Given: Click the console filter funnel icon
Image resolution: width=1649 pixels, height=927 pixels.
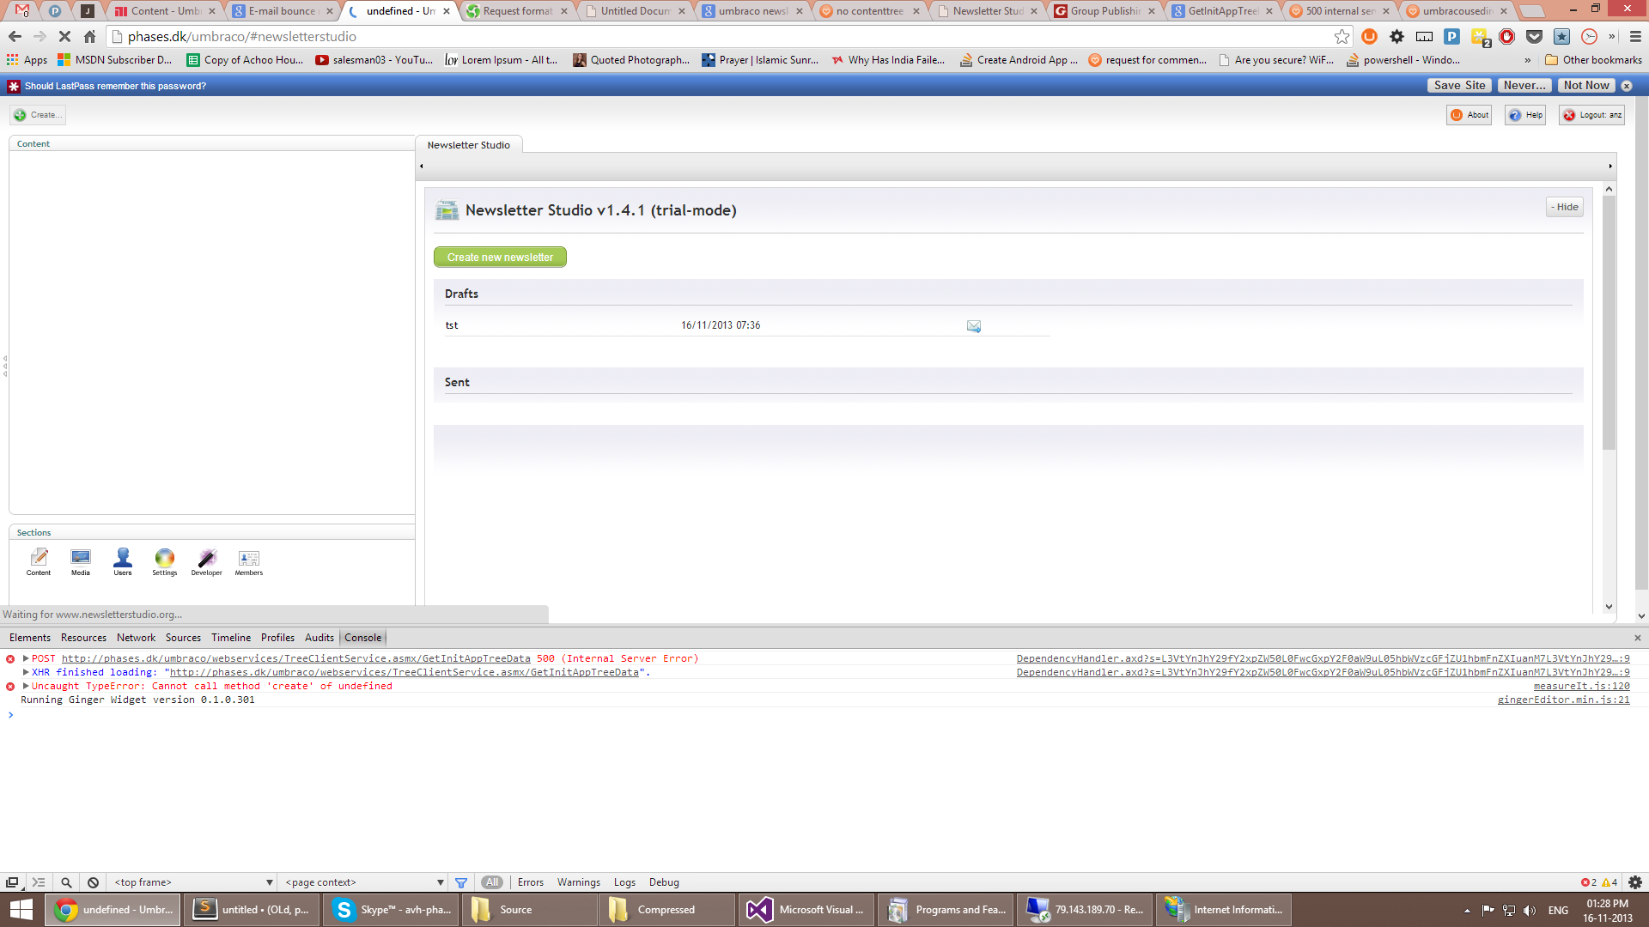Looking at the screenshot, I should pyautogui.click(x=461, y=882).
